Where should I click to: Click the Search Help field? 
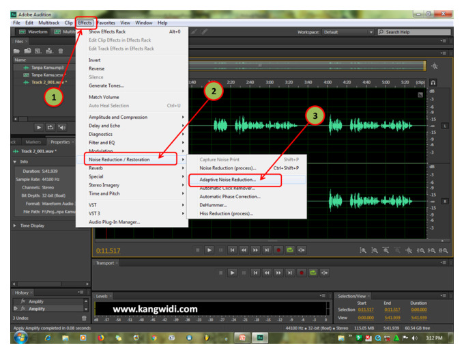click(414, 32)
